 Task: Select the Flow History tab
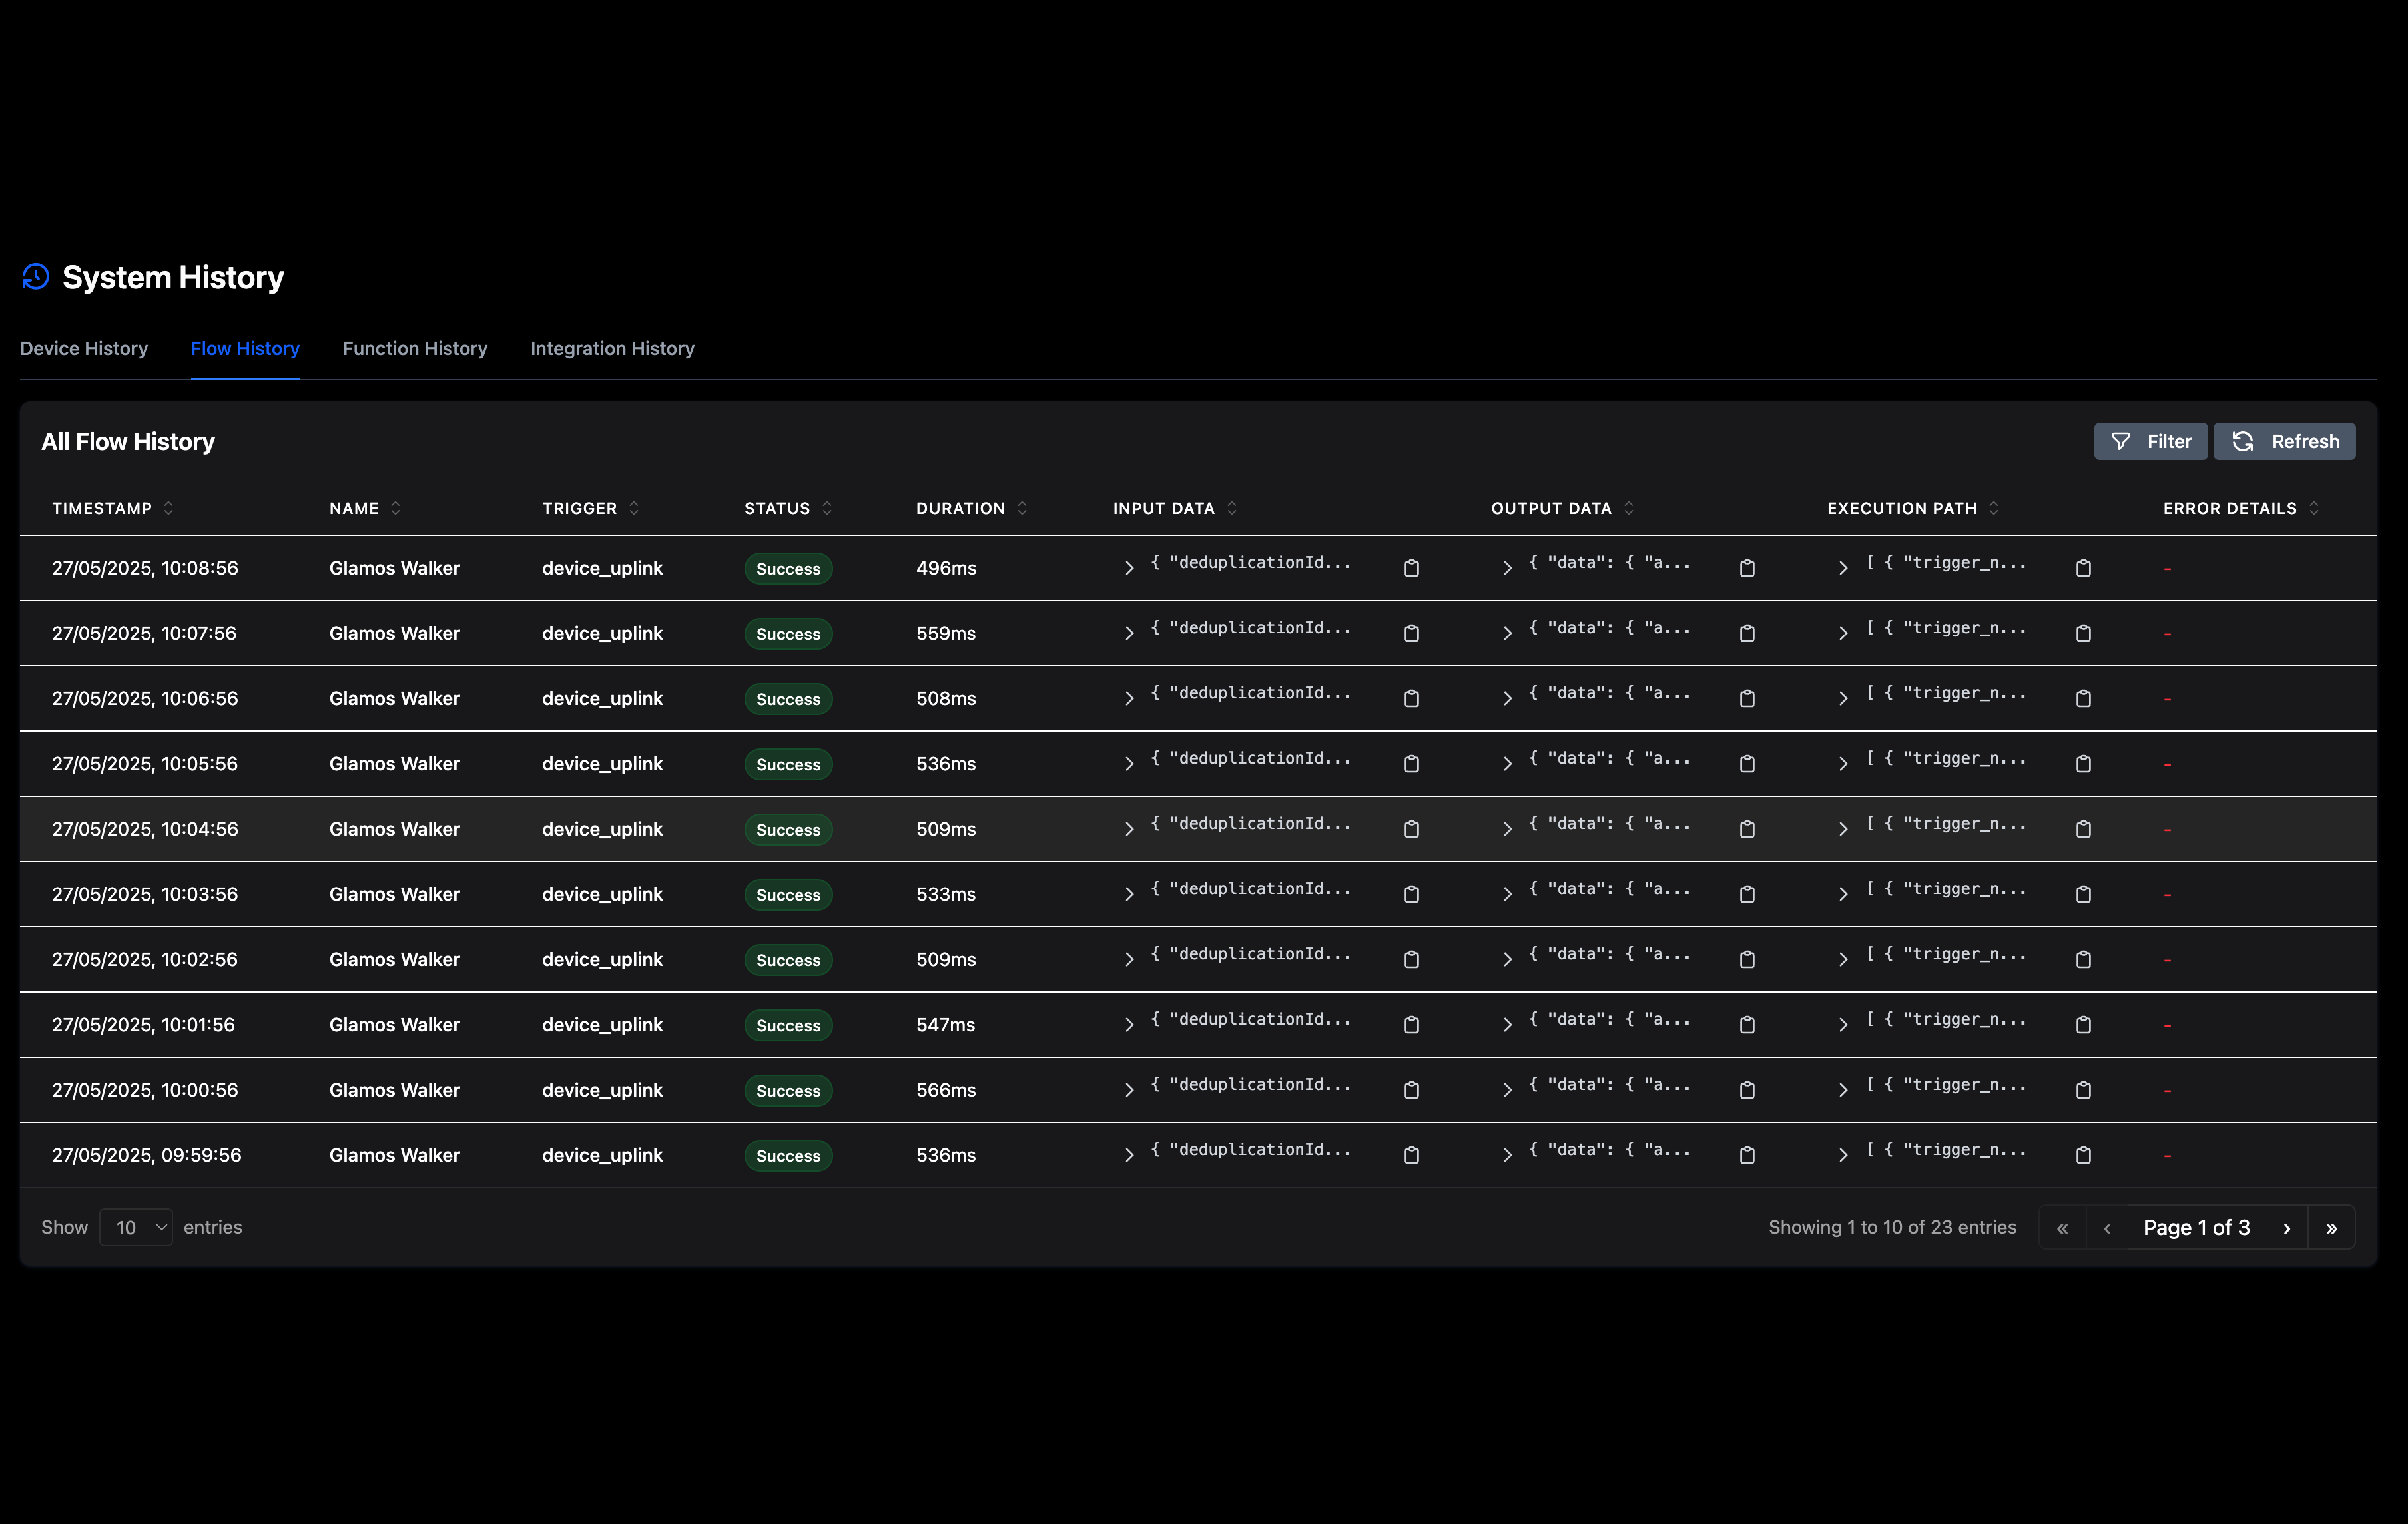[245, 348]
